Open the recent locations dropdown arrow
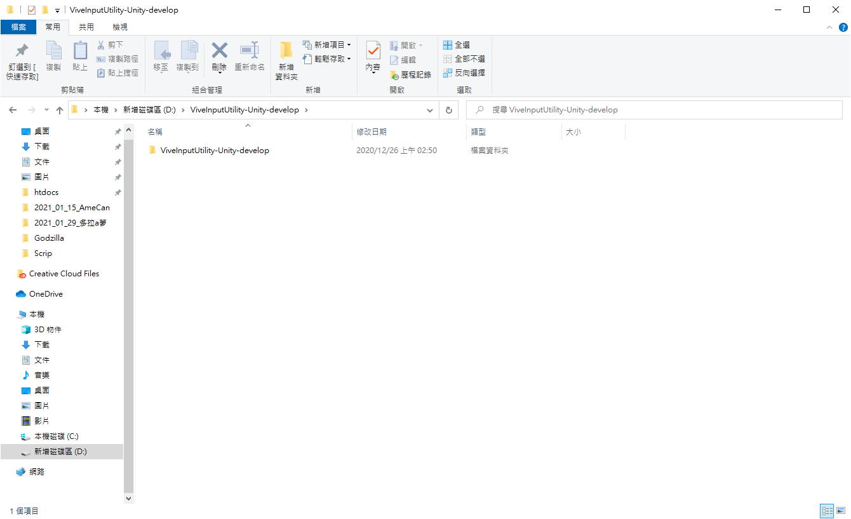 click(46, 110)
